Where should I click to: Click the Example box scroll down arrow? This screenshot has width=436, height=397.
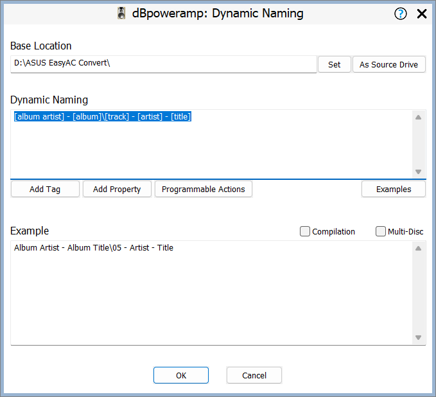pos(418,337)
